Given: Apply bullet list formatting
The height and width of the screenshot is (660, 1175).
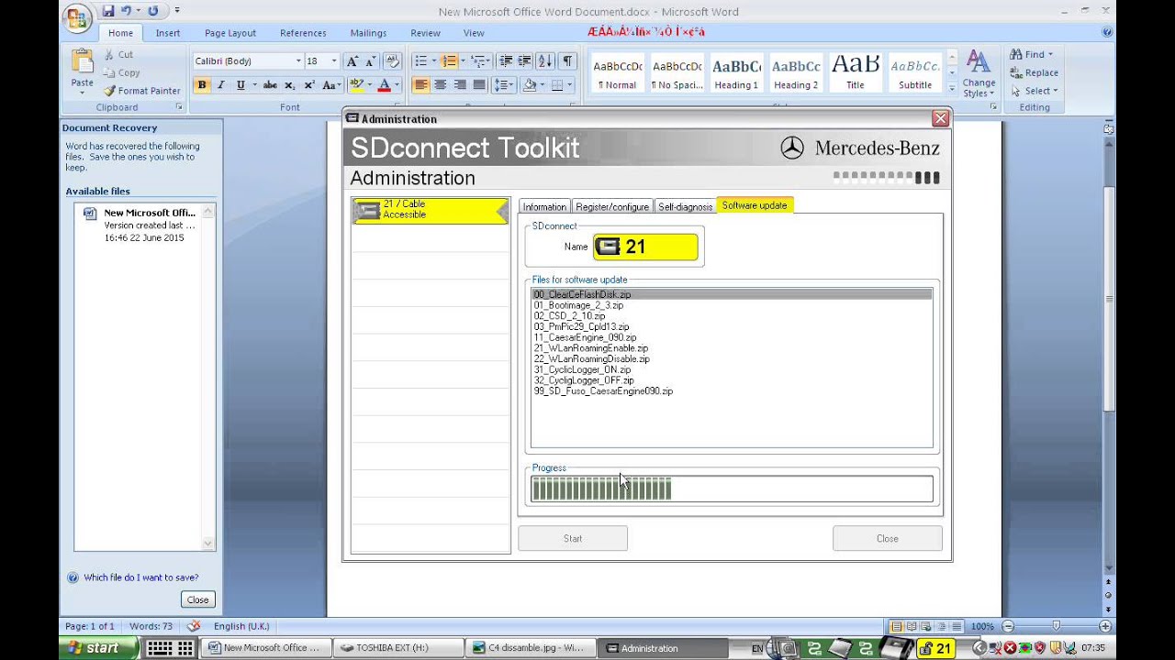Looking at the screenshot, I should 420,61.
